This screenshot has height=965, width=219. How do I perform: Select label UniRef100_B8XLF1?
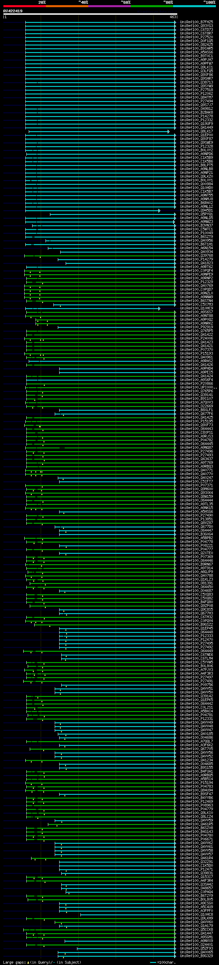[196, 410]
